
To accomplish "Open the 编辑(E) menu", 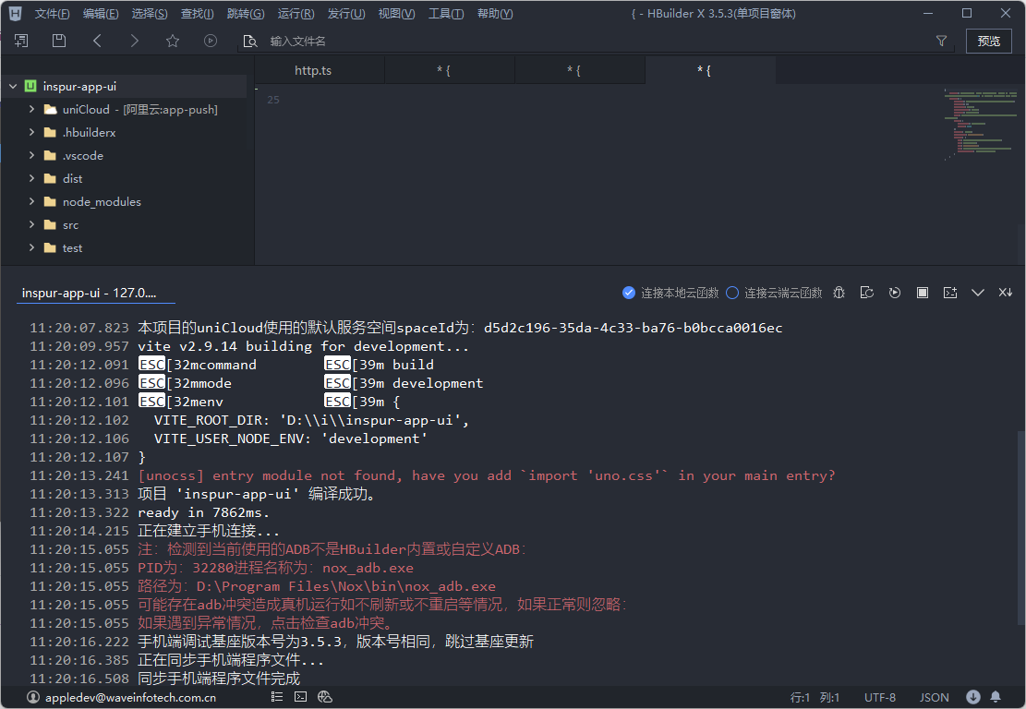I will [x=101, y=14].
